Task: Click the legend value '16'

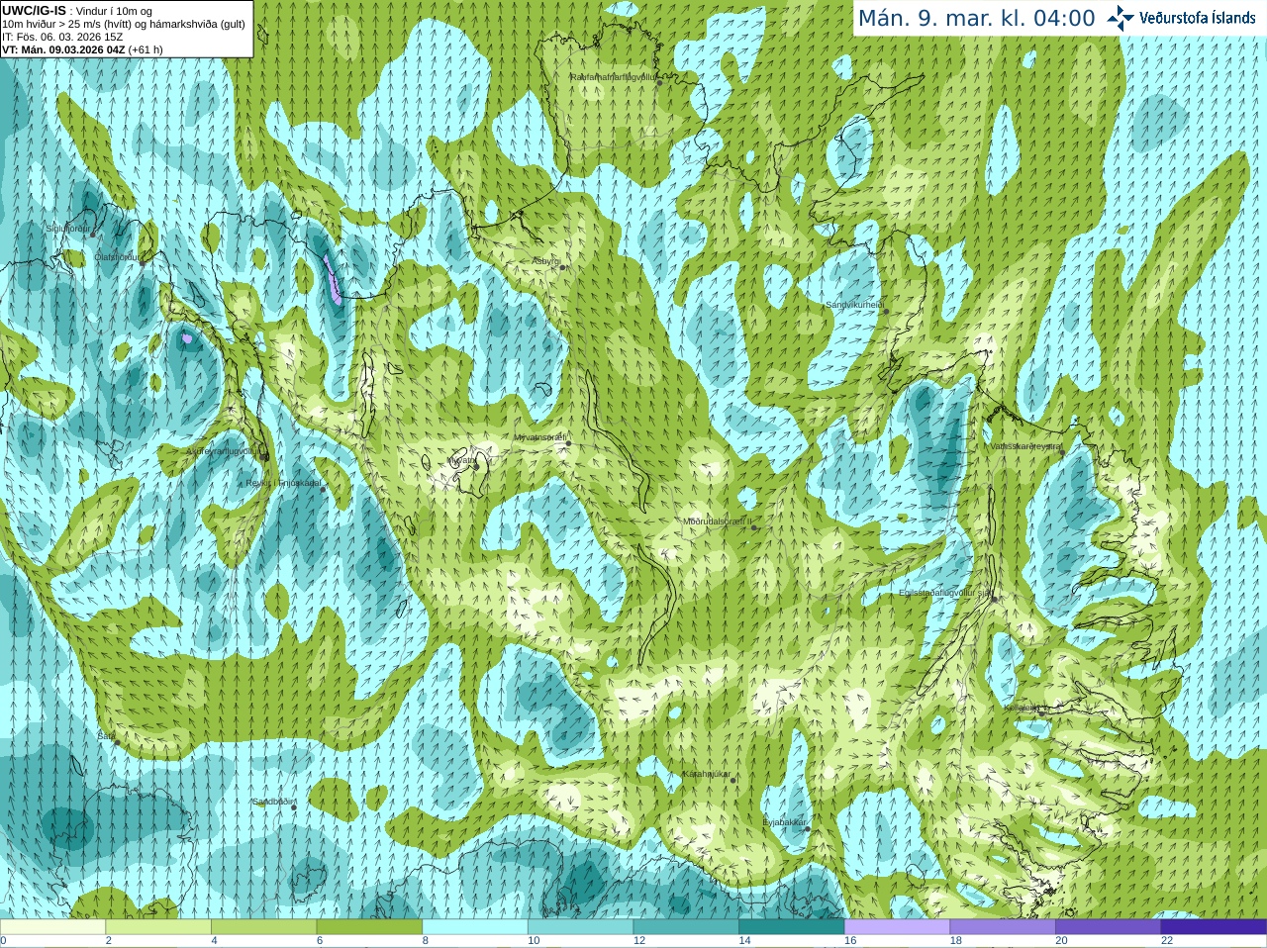Action: pyautogui.click(x=850, y=941)
